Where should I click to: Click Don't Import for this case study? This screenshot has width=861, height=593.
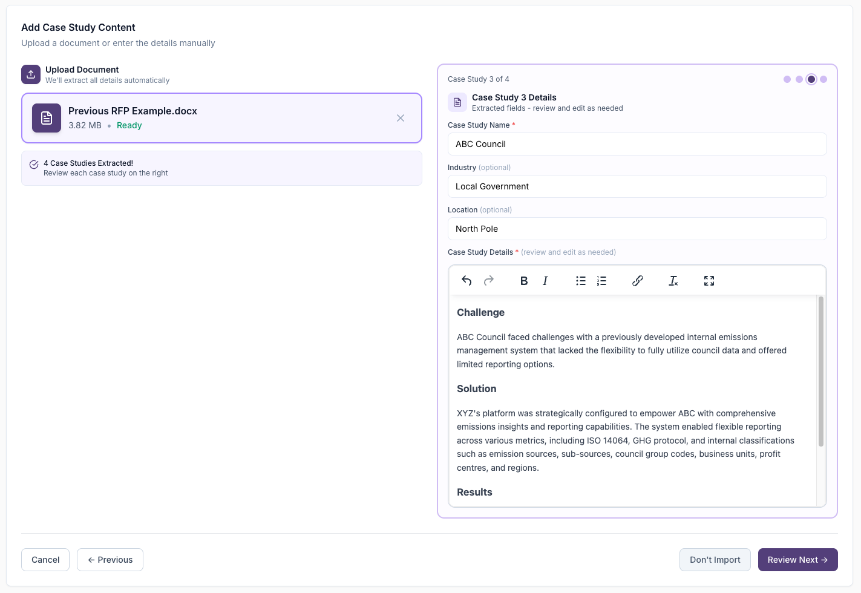[715, 560]
